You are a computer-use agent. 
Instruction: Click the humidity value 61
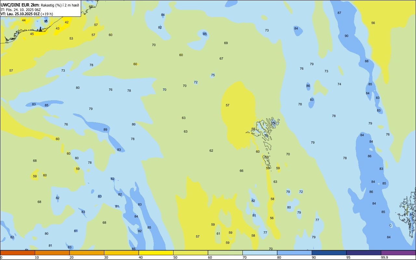coord(218,233)
